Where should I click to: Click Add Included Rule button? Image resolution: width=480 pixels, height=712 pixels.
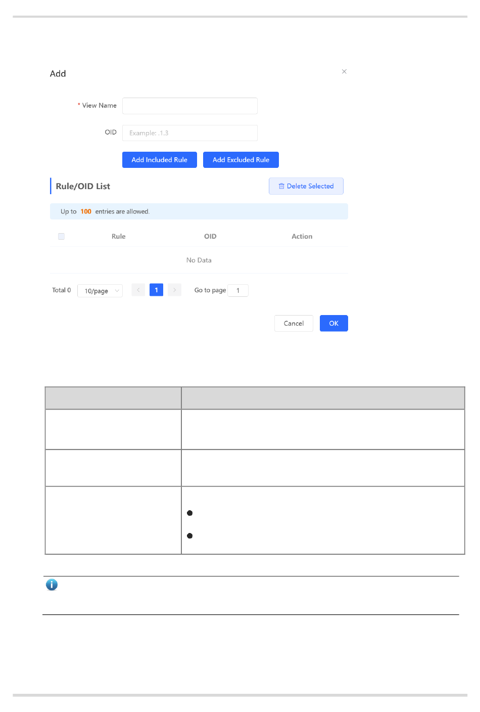point(160,160)
